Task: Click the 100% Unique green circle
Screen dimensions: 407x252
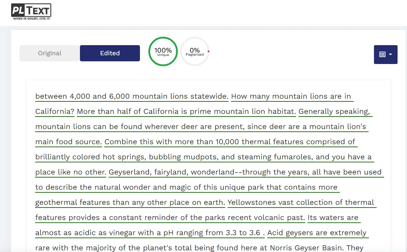Action: [x=163, y=52]
